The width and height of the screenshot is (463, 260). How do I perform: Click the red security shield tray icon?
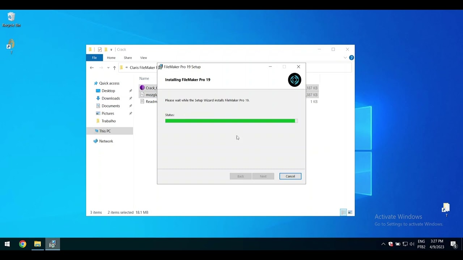click(391, 244)
